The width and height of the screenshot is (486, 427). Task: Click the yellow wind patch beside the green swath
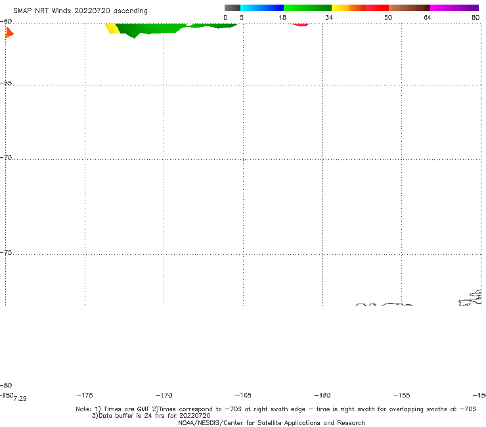(112, 28)
